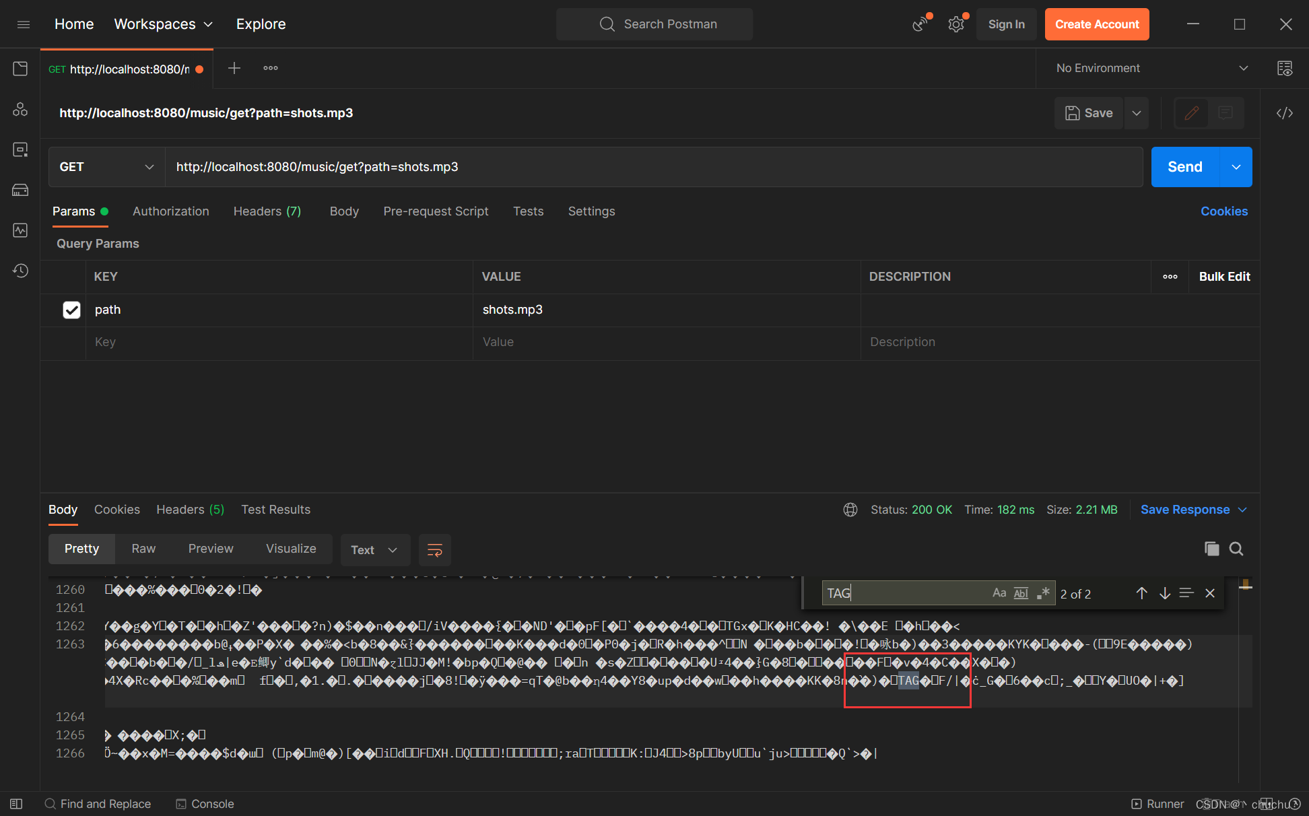Toggle line wrap in response viewer

pos(435,550)
